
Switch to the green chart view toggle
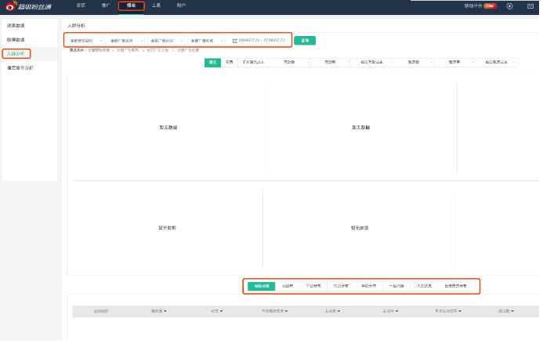(212, 61)
